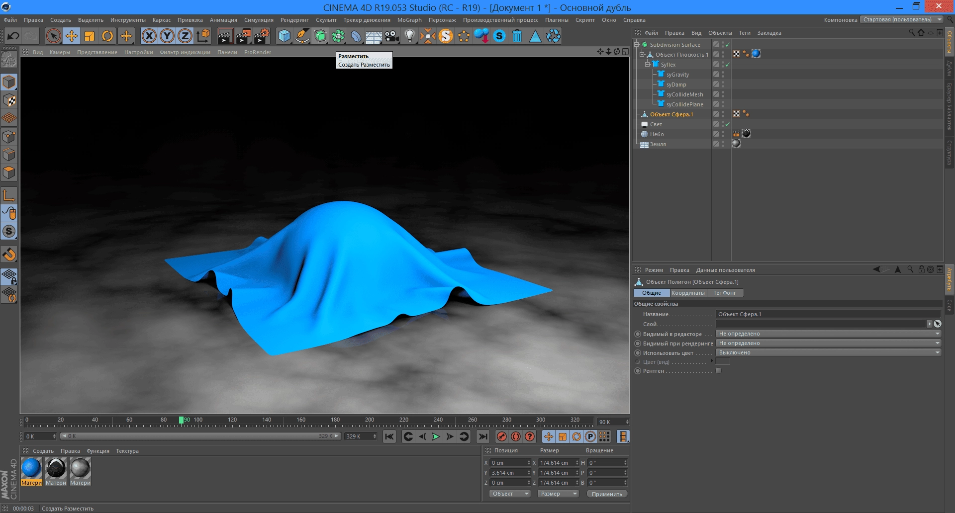The height and width of the screenshot is (513, 955).
Task: Open Видимый при рендеринге dropdown
Action: [828, 343]
